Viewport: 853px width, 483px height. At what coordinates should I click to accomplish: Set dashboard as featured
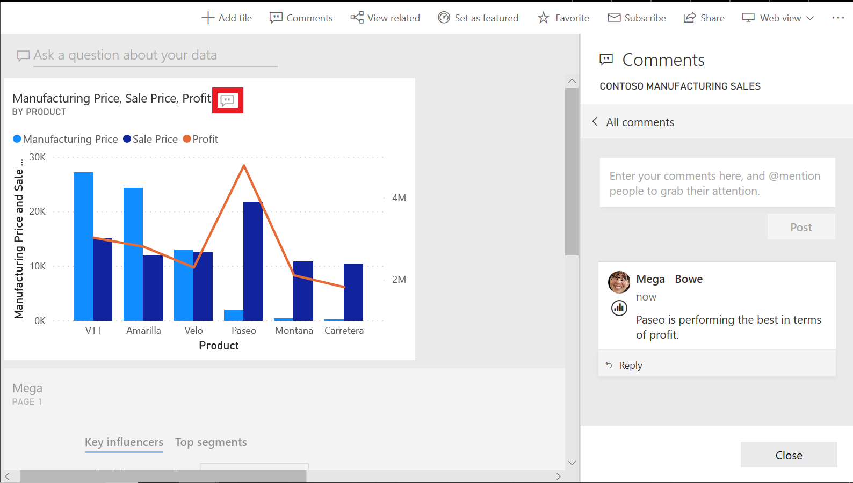click(x=478, y=18)
